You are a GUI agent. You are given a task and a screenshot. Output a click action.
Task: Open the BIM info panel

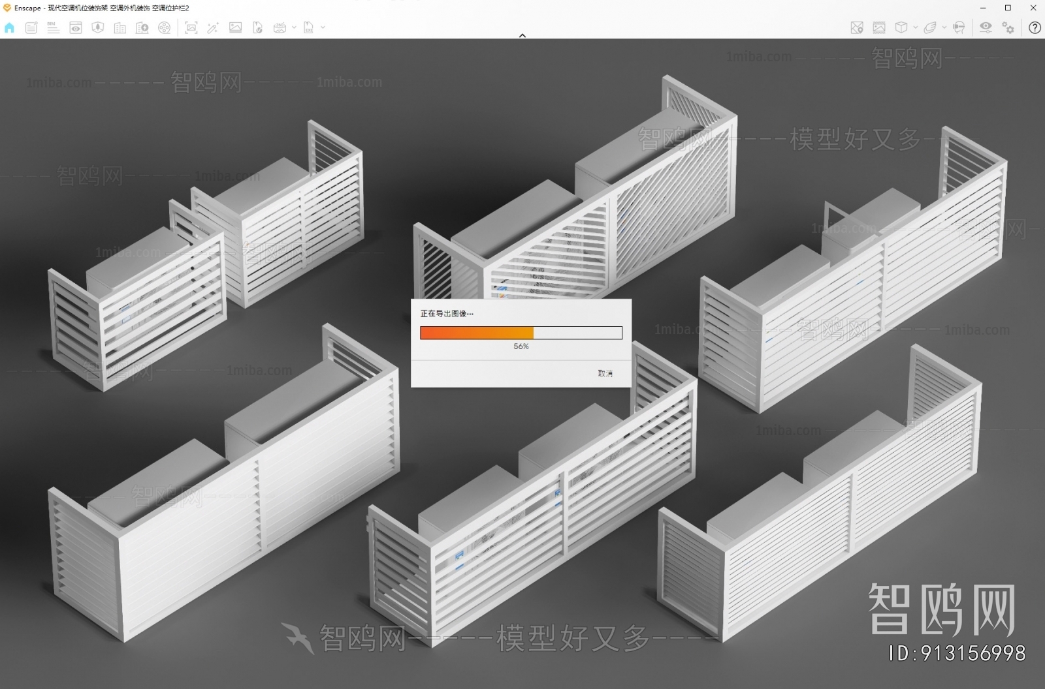pos(54,27)
